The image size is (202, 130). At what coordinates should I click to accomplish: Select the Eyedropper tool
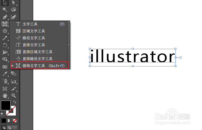point(5,74)
